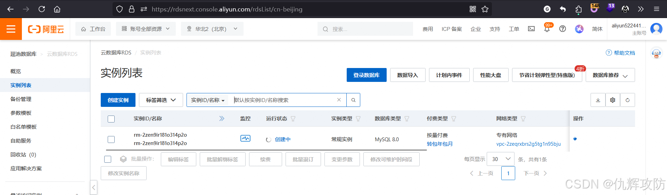Image resolution: width=667 pixels, height=195 pixels.
Task: Click the search magnifier button for instances
Action: (353, 100)
